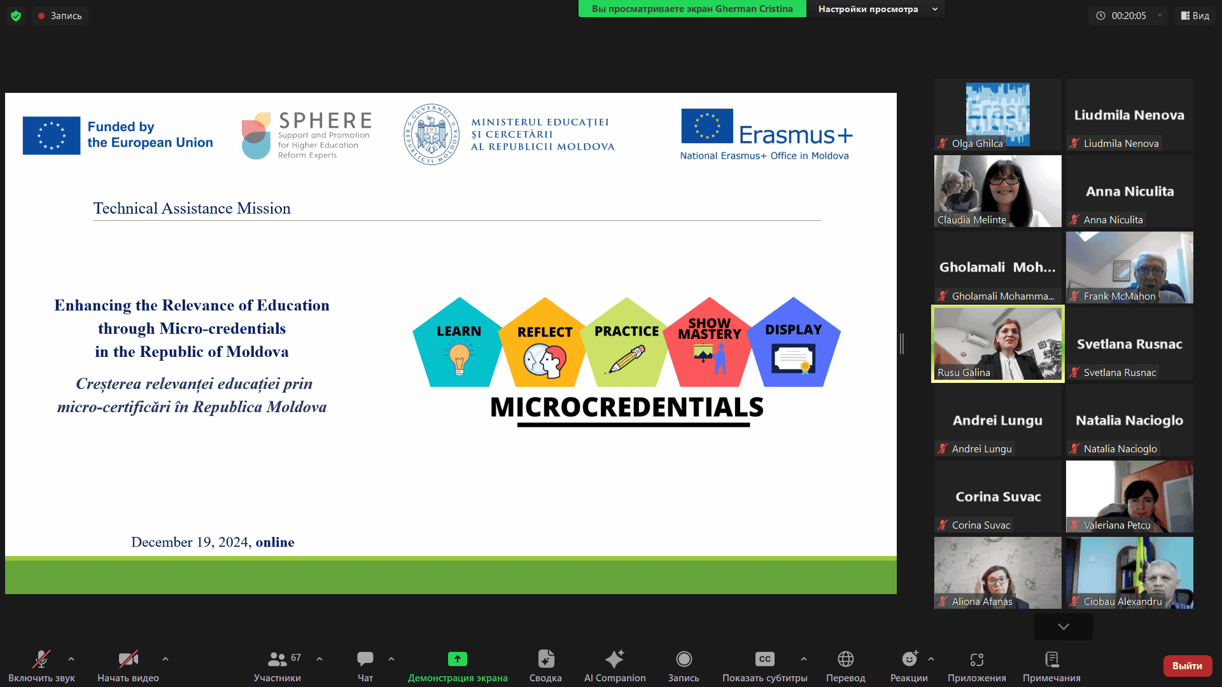
Task: Expand participant gallery down chevron
Action: 1064,627
